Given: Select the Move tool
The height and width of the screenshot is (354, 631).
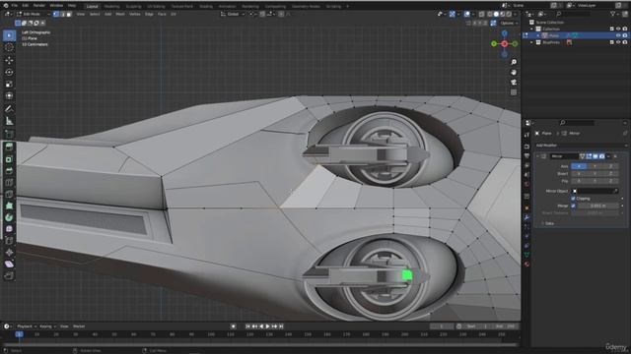Looking at the screenshot, I should (x=9, y=60).
